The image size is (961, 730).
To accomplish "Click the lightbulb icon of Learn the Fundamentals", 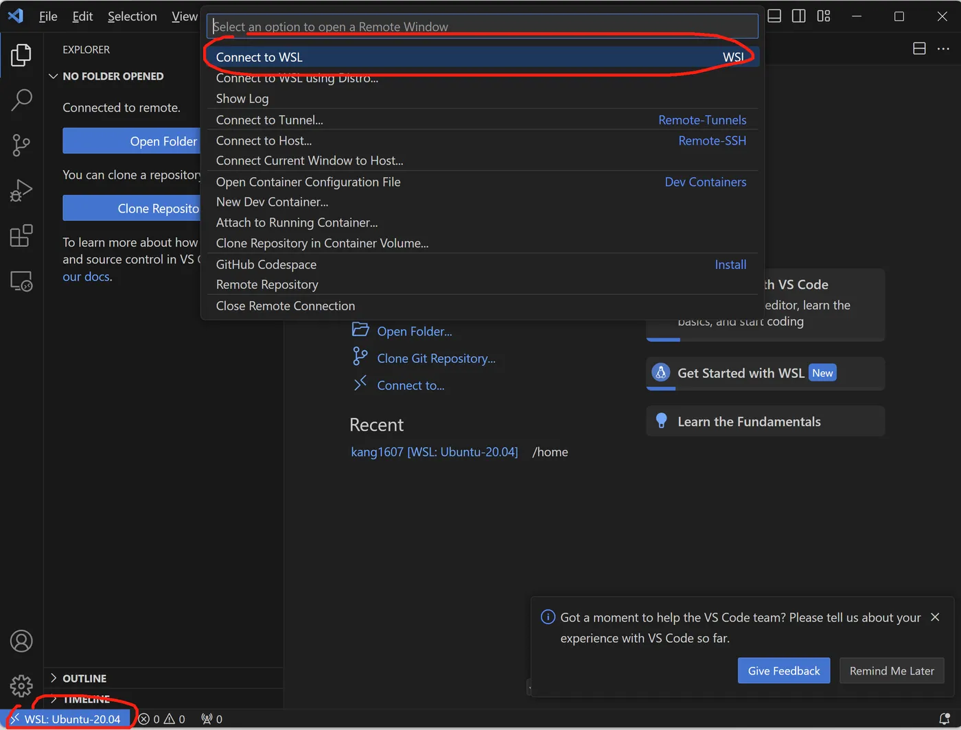I will click(661, 421).
